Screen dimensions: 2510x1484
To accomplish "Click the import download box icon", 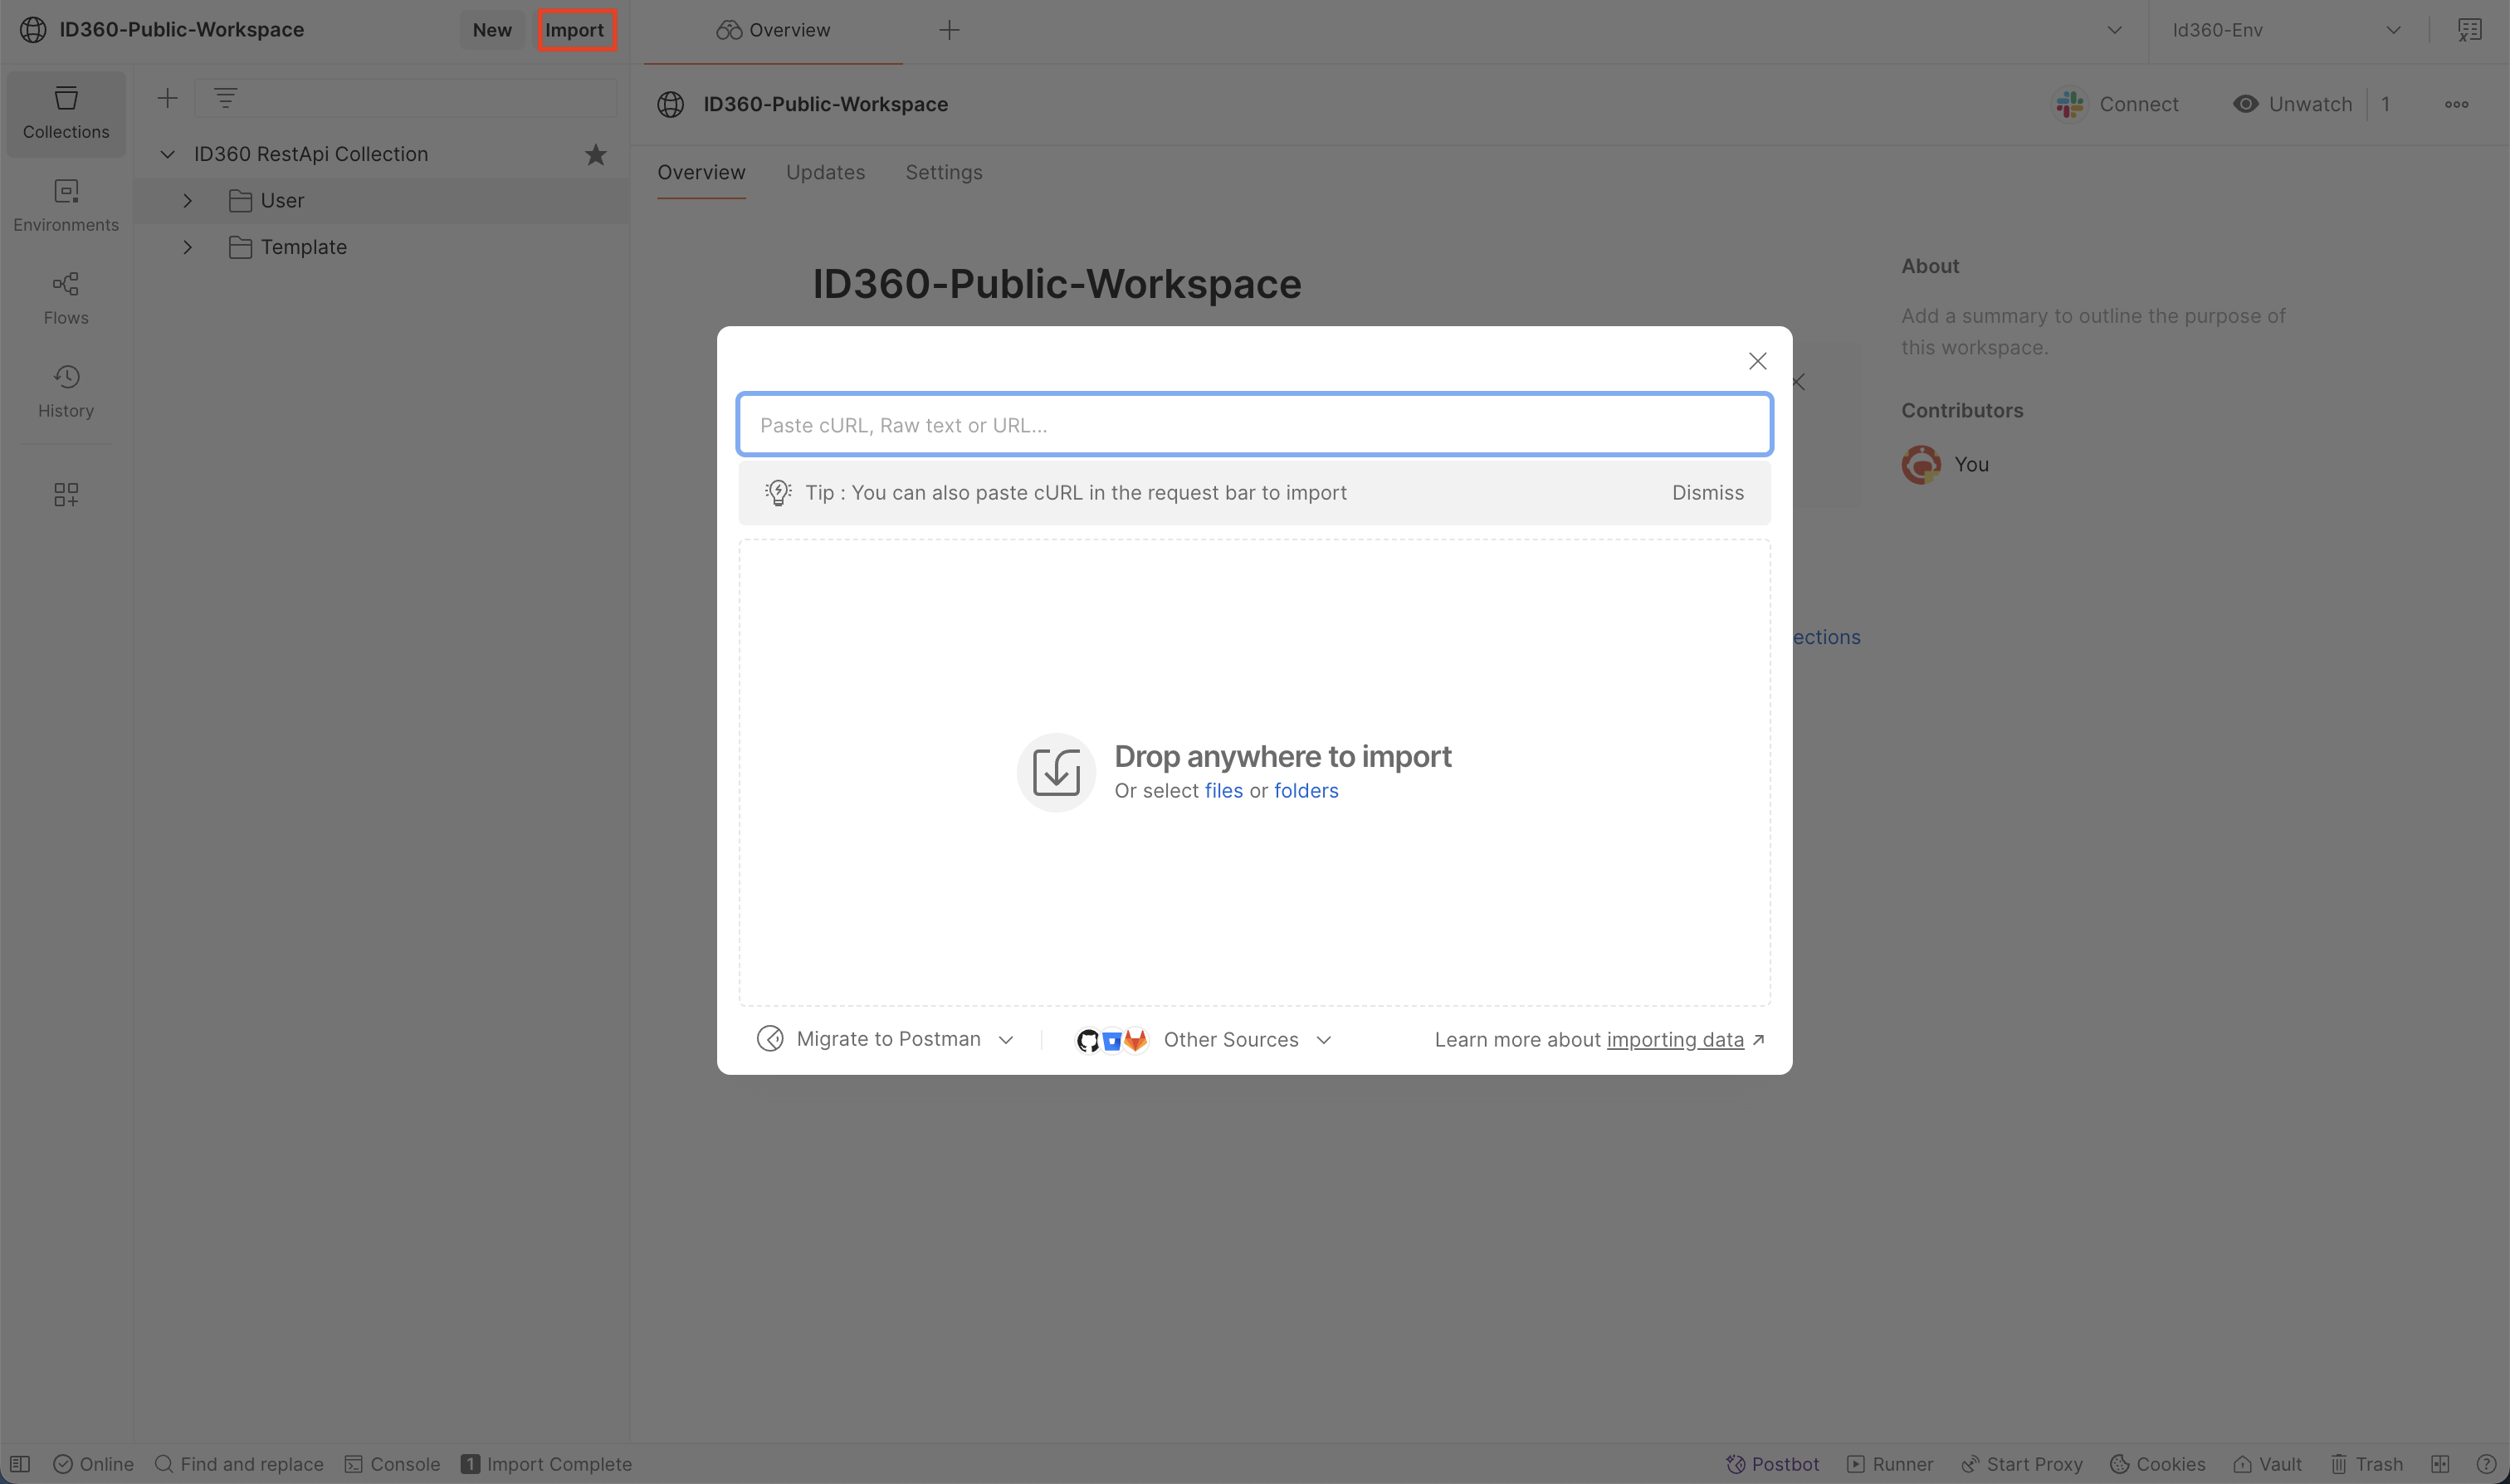I will 1056,772.
